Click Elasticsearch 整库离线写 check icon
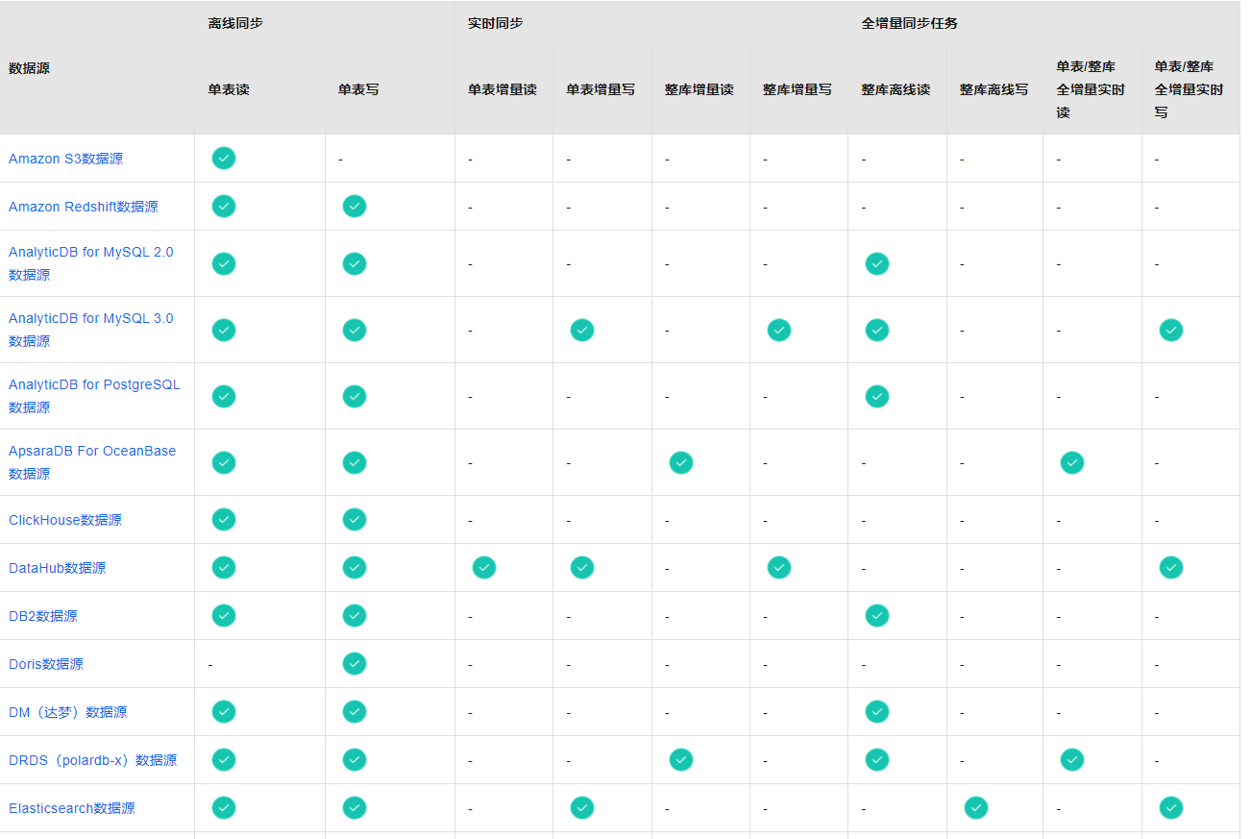 (976, 808)
